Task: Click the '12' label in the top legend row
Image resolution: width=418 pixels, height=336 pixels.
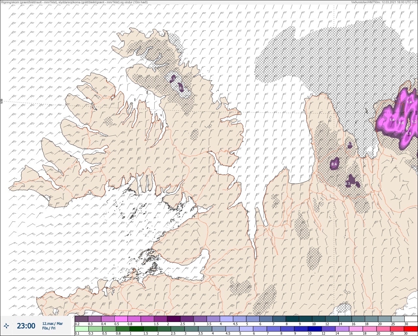Action: (327, 324)
